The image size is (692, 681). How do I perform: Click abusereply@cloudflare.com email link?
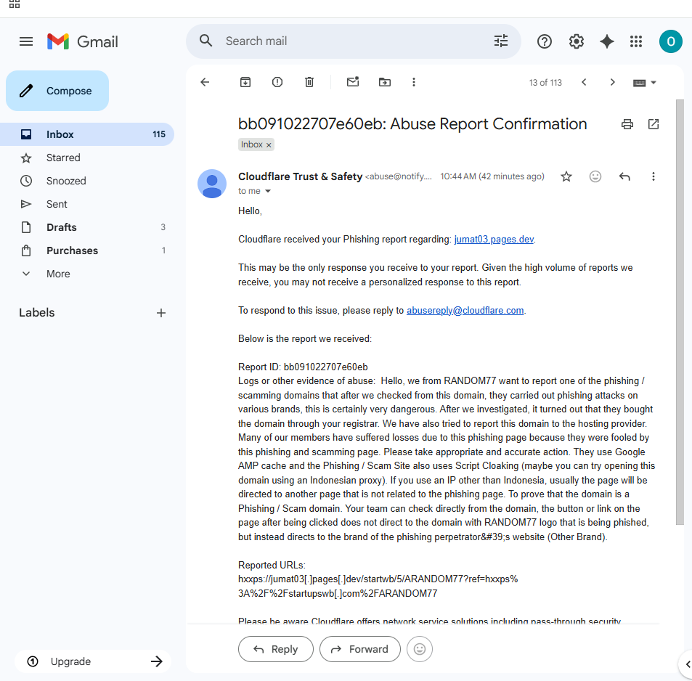pyautogui.click(x=465, y=310)
